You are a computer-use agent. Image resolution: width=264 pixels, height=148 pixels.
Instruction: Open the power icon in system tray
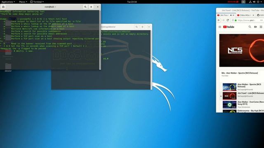[x=258, y=2]
